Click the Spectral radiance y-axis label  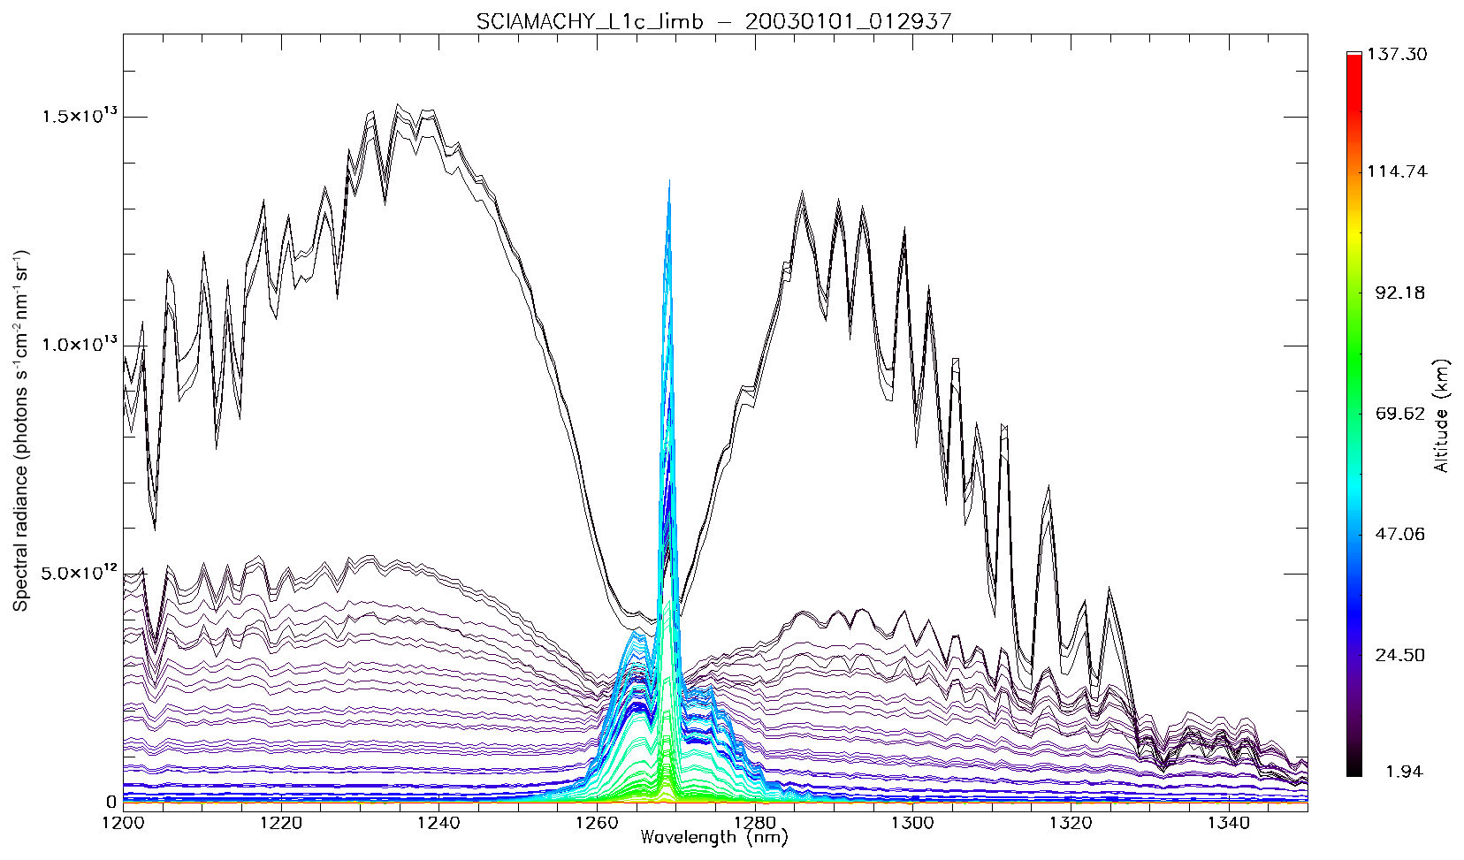point(20,430)
